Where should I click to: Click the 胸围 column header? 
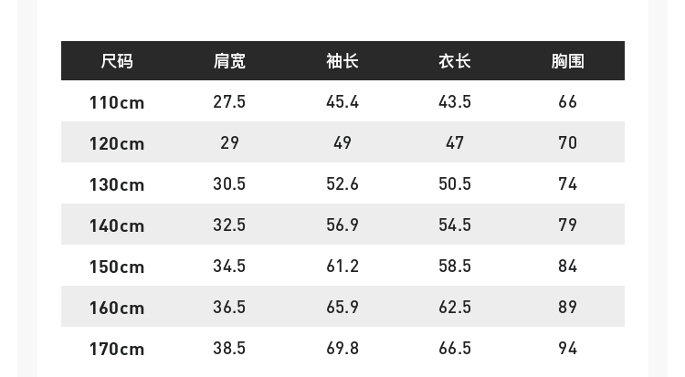567,61
